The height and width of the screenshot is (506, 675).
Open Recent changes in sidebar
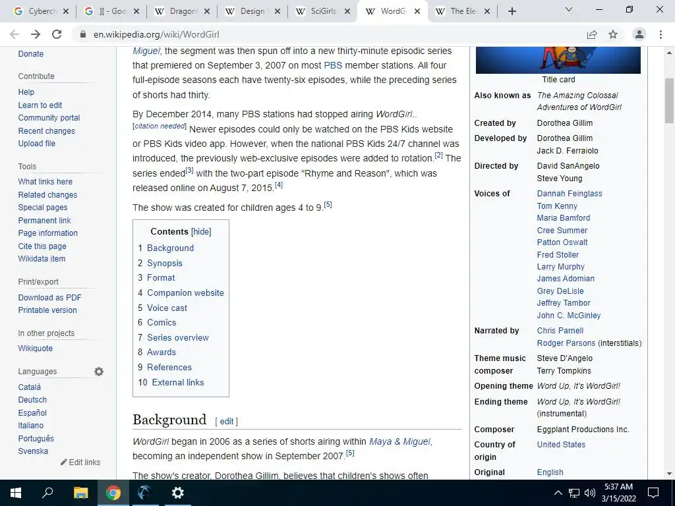click(x=47, y=131)
